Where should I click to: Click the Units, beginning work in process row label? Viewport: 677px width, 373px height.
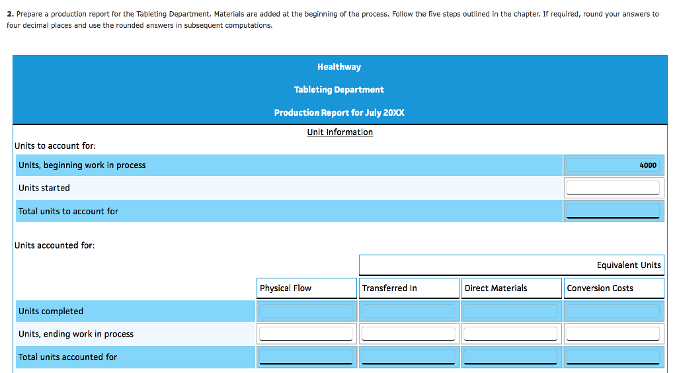click(x=82, y=165)
